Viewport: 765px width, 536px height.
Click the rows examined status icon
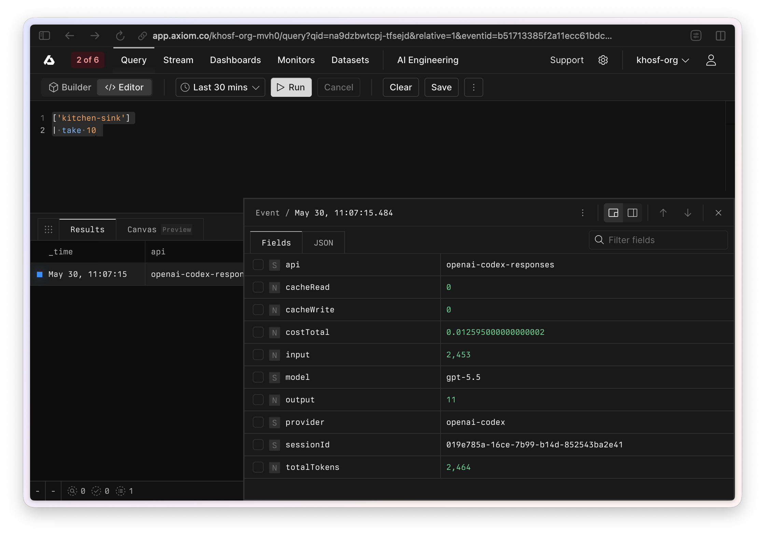point(72,491)
